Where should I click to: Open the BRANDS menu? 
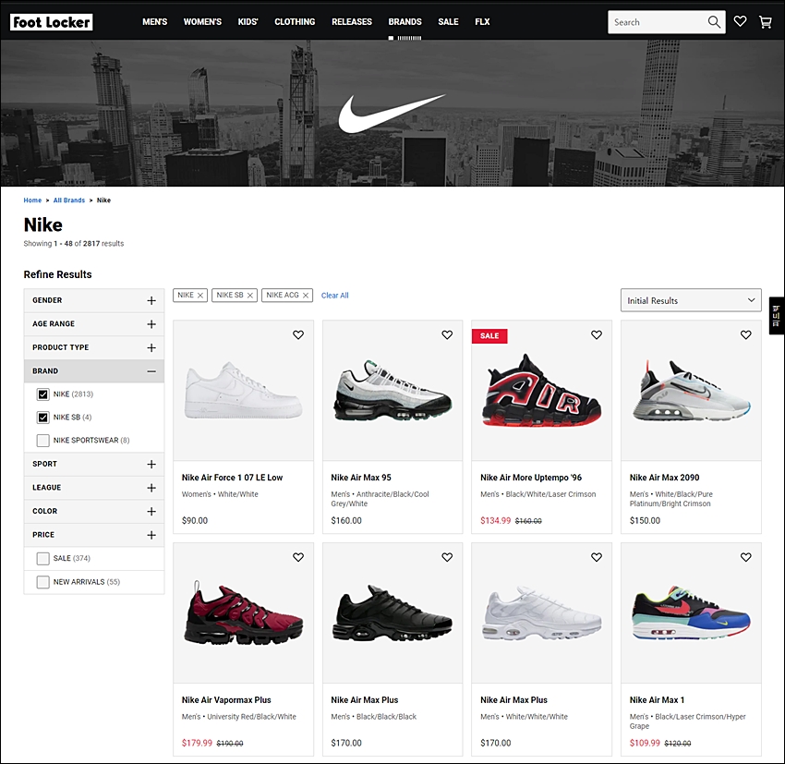405,22
